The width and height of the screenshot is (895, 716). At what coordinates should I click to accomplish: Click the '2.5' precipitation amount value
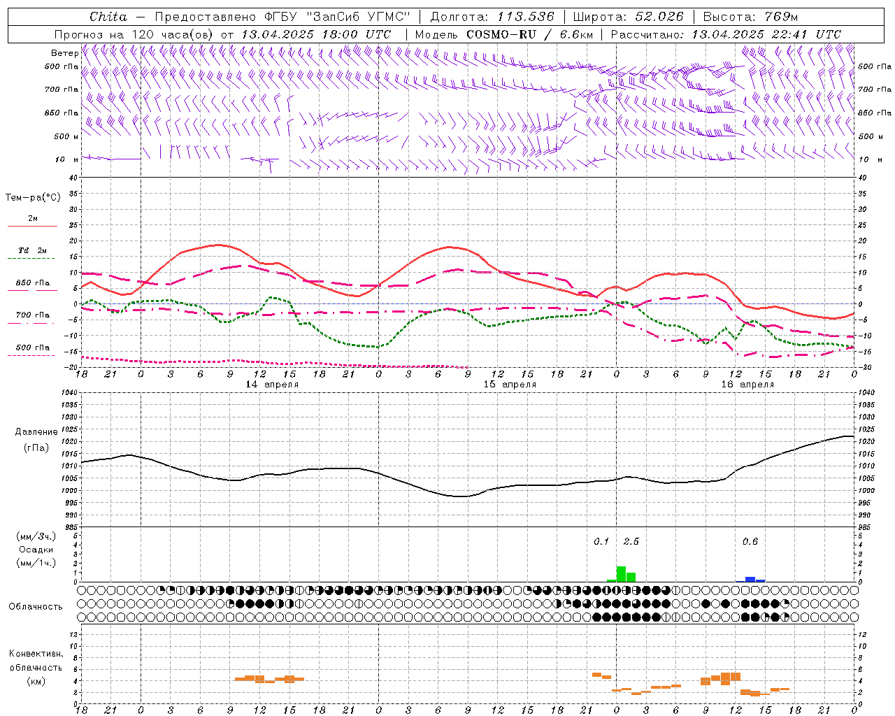coord(631,542)
